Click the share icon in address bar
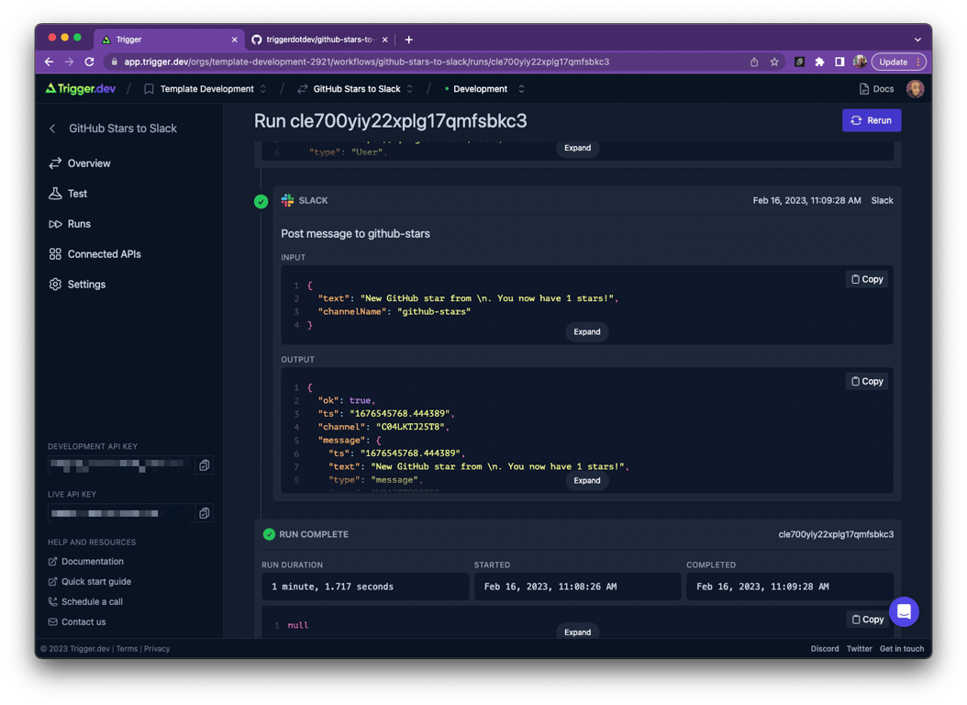This screenshot has width=967, height=705. coord(754,62)
